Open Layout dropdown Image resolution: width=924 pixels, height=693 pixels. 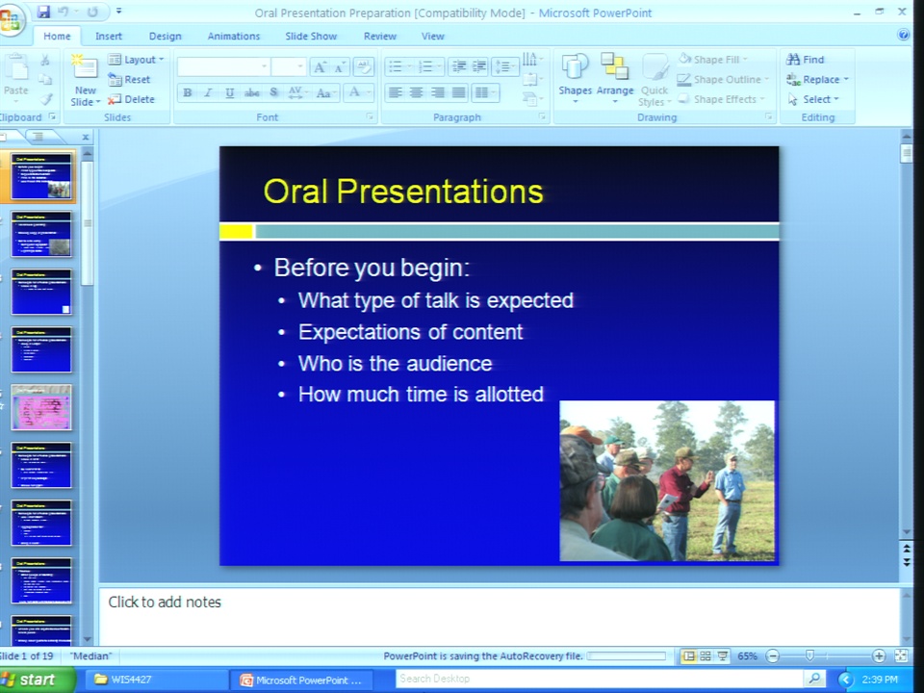[136, 60]
